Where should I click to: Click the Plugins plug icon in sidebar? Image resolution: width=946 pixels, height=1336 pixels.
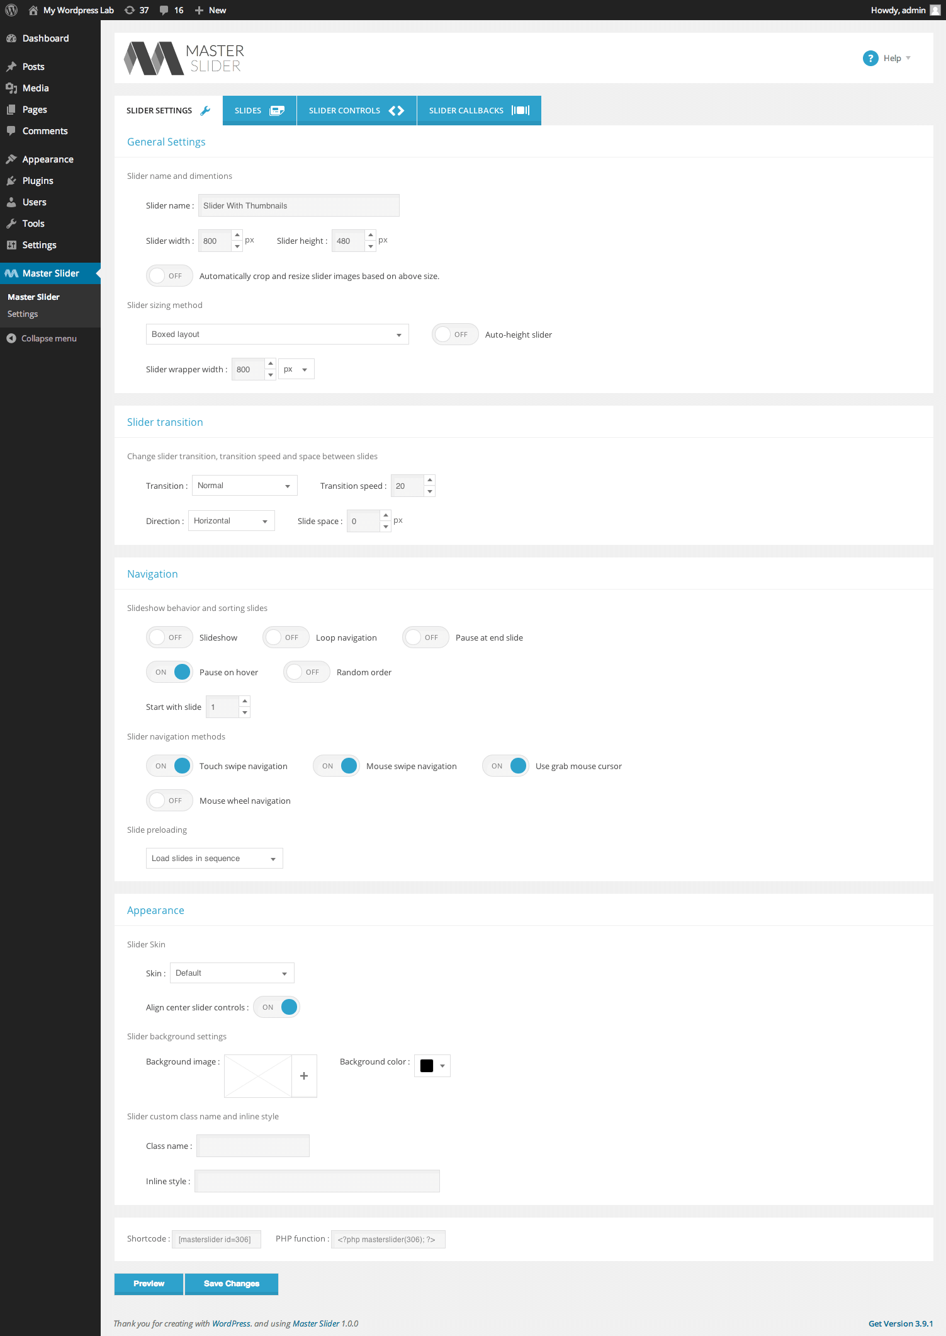[x=11, y=181]
